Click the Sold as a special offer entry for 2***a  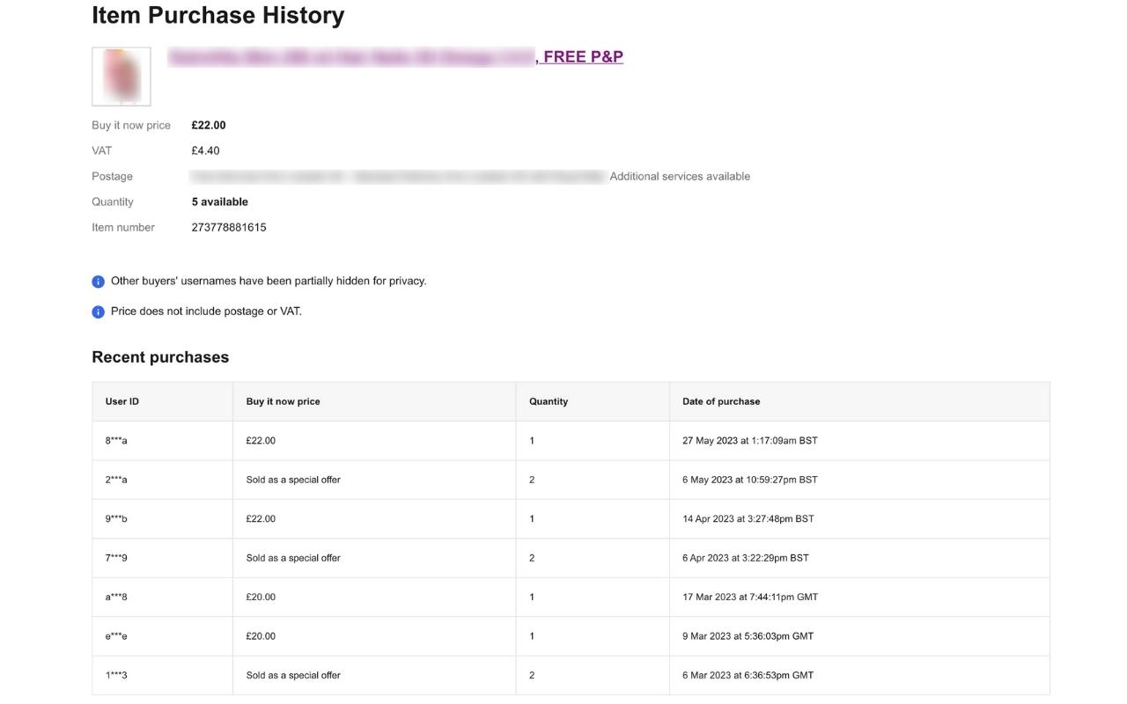[x=291, y=479]
